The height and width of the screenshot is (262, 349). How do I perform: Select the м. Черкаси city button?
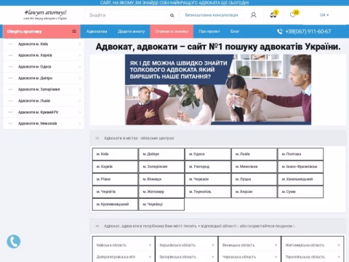[208, 179]
